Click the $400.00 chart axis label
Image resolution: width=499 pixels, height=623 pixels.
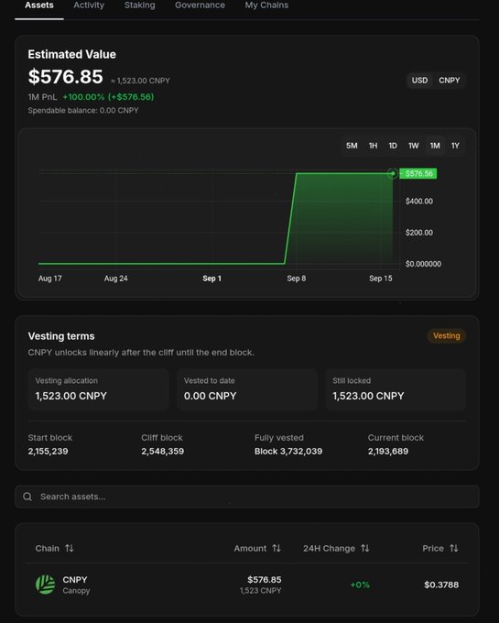coord(419,201)
